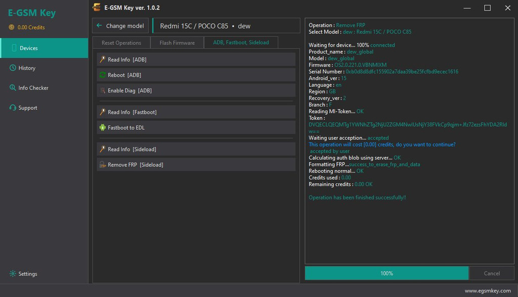
Task: Select the ADB, Fastboot, Sideload tab
Action: [x=241, y=42]
